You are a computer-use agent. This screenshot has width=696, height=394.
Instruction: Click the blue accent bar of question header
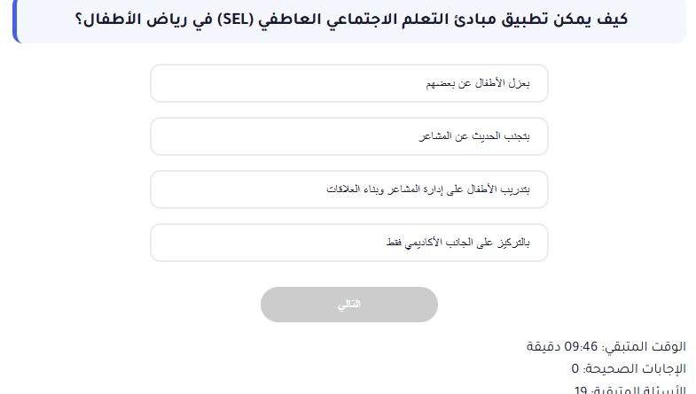[x=15, y=21]
